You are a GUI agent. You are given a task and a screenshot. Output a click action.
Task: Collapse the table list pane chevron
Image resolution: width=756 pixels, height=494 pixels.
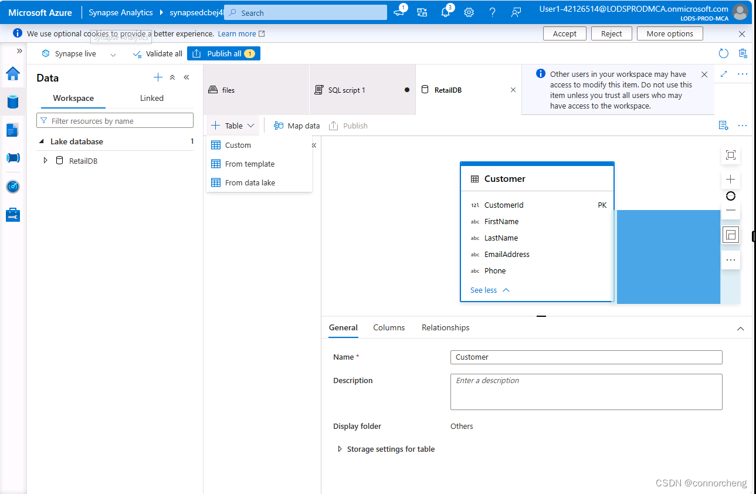pos(314,145)
